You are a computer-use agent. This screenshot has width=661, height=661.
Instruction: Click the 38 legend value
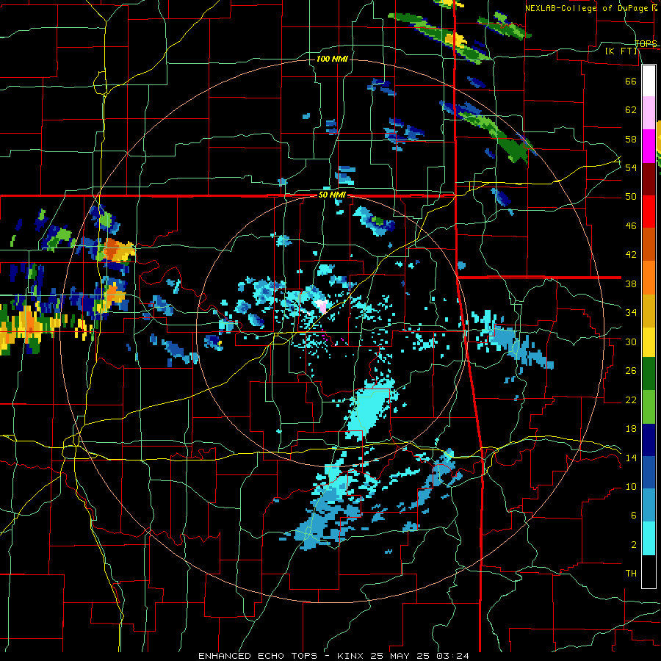(x=631, y=283)
